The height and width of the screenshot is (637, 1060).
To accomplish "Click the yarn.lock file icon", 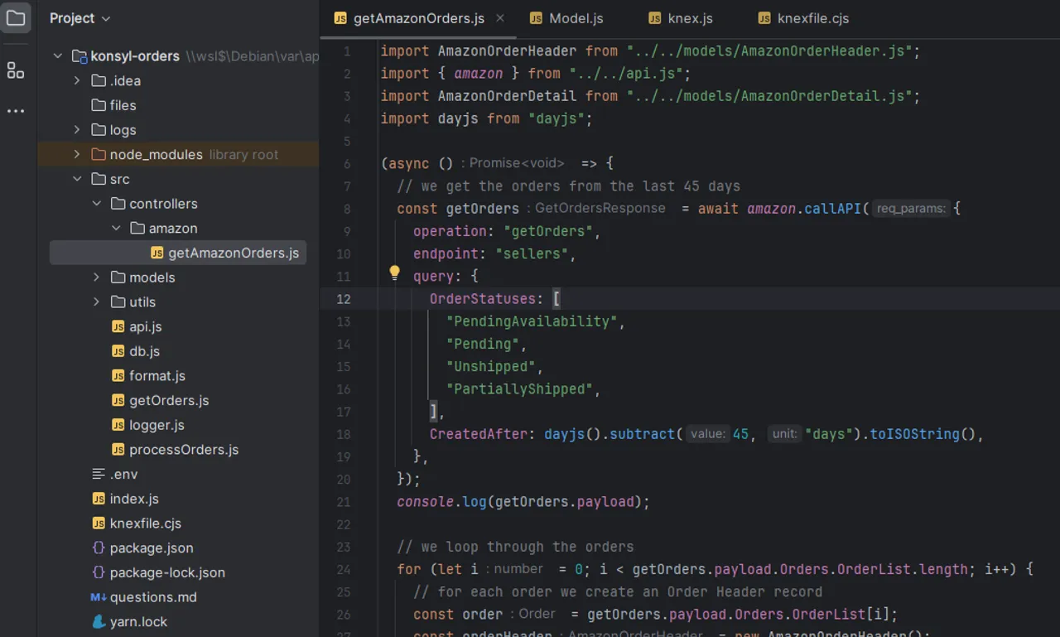I will pos(98,621).
